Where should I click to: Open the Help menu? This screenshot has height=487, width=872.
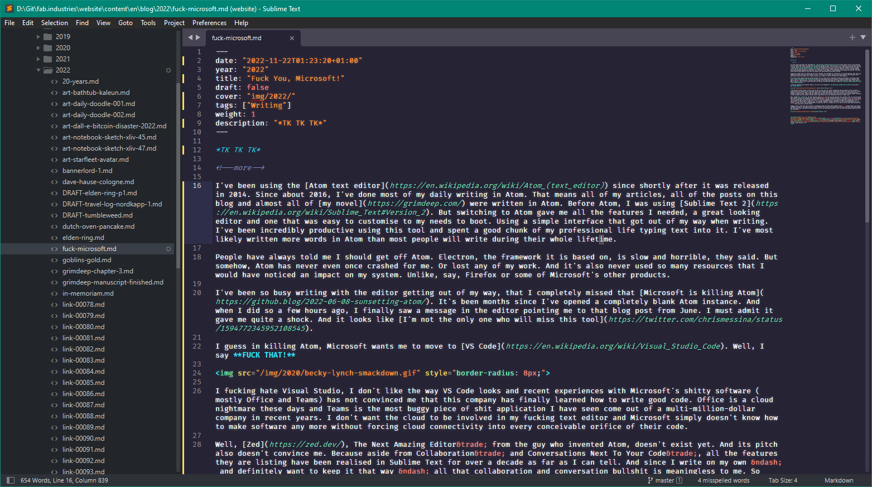[241, 23]
